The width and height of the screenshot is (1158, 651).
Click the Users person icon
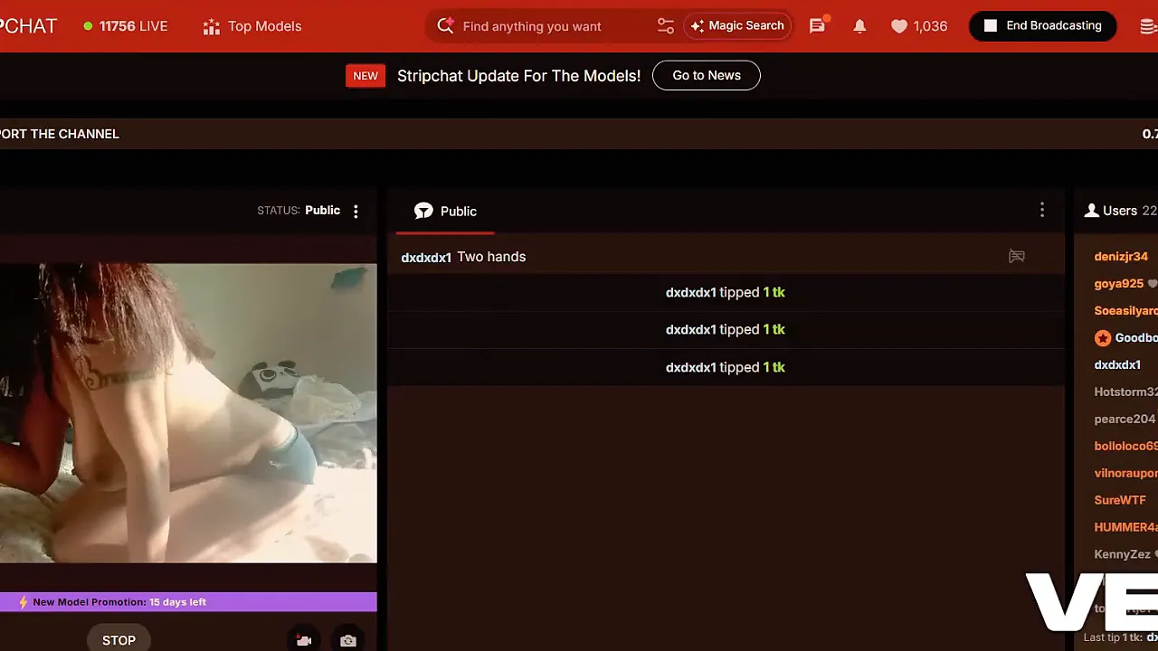1092,211
